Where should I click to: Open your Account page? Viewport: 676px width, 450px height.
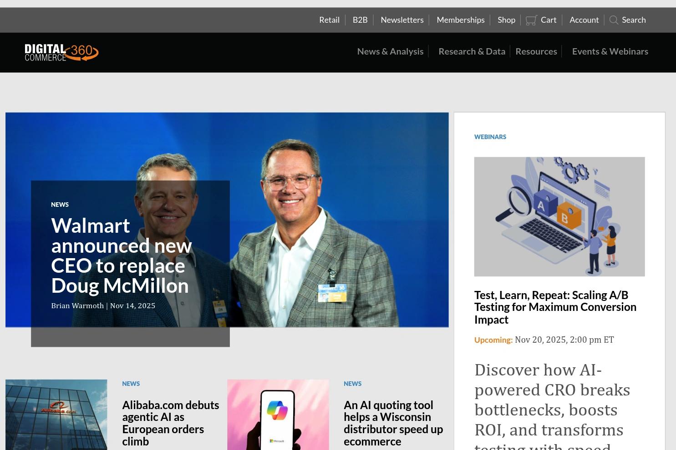(x=584, y=20)
